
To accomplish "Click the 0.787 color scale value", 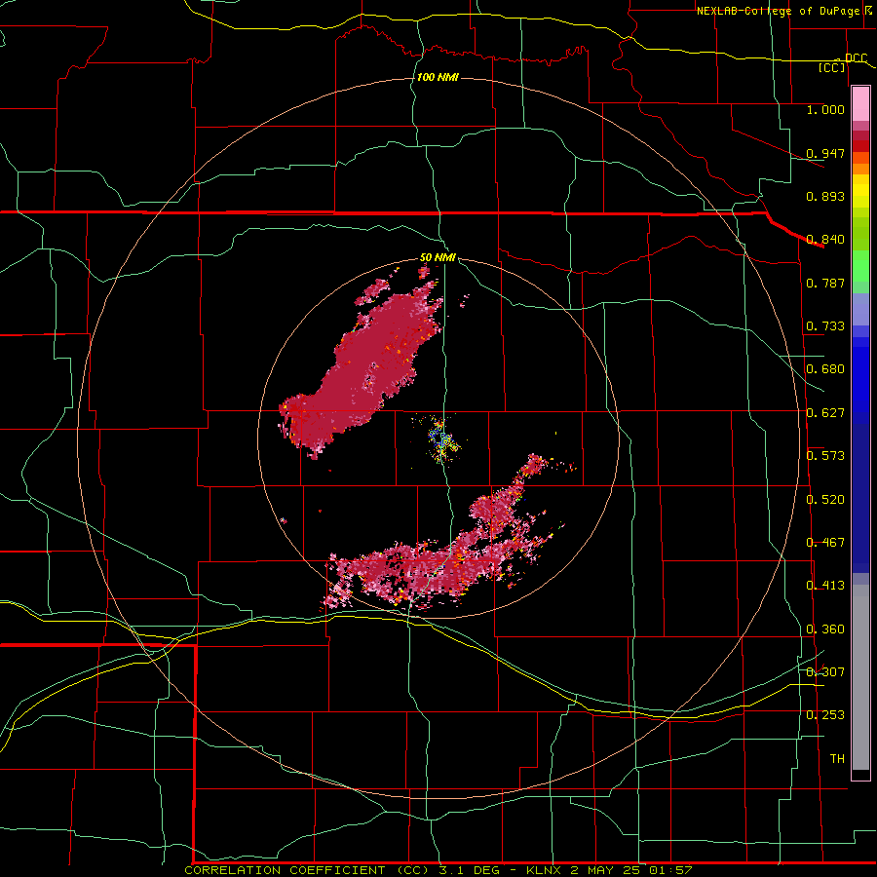I will 825,283.
